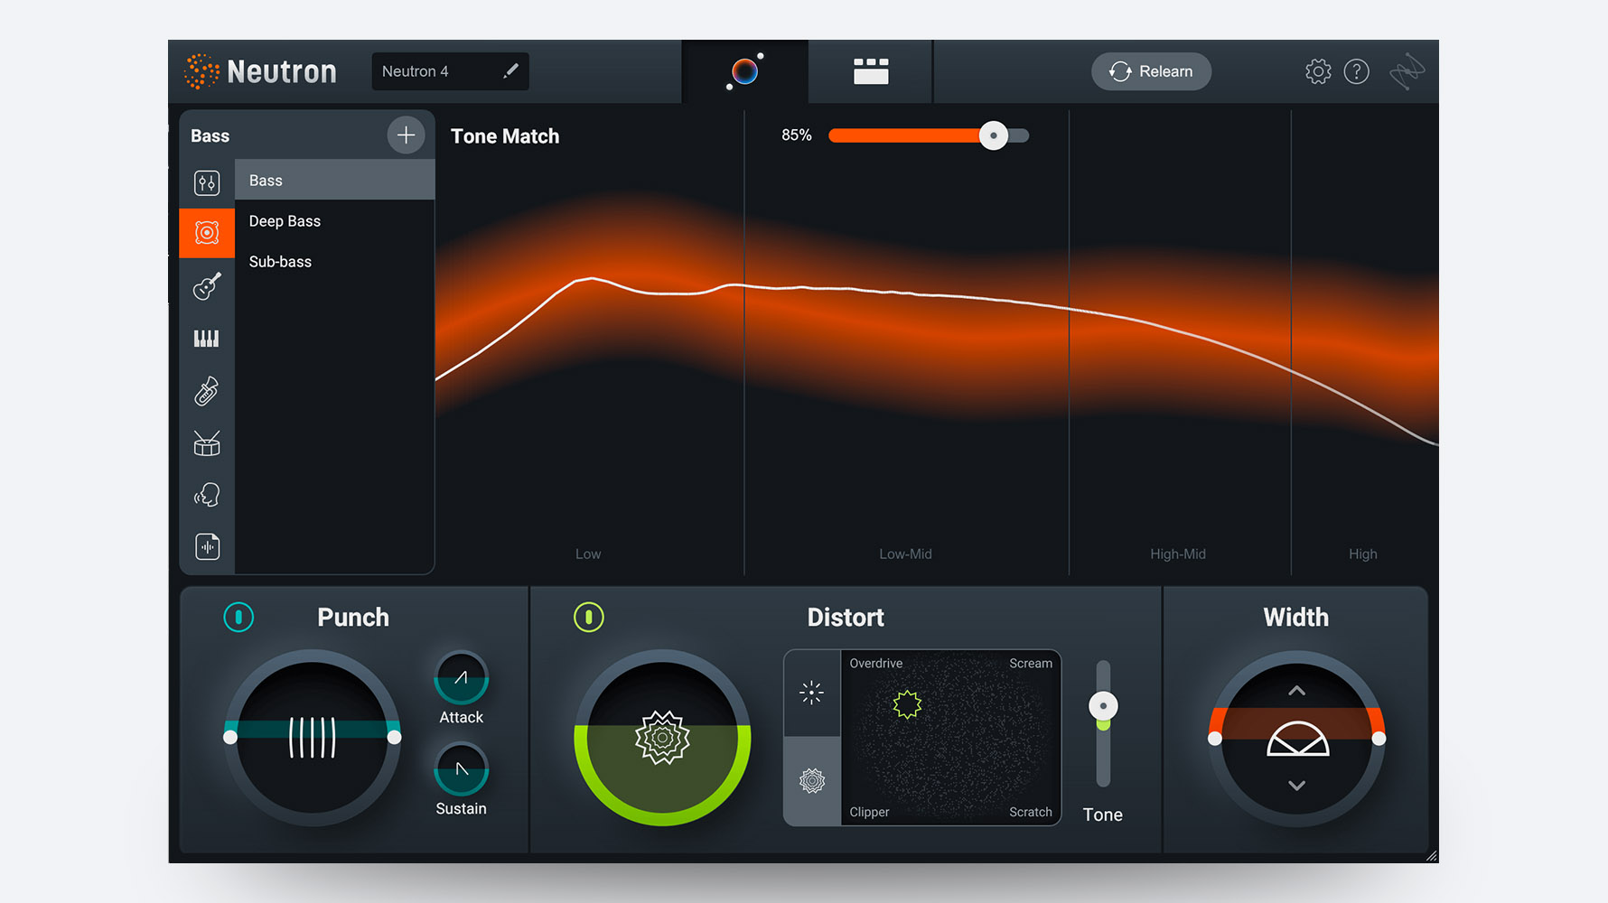Viewport: 1608px width, 903px height.
Task: Open the settings gear
Action: pos(1318,71)
